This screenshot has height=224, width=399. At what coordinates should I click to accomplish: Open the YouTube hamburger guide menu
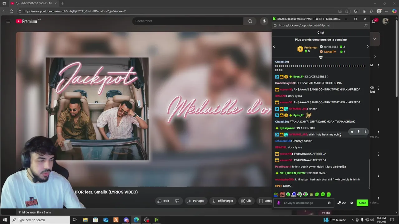coord(8,21)
